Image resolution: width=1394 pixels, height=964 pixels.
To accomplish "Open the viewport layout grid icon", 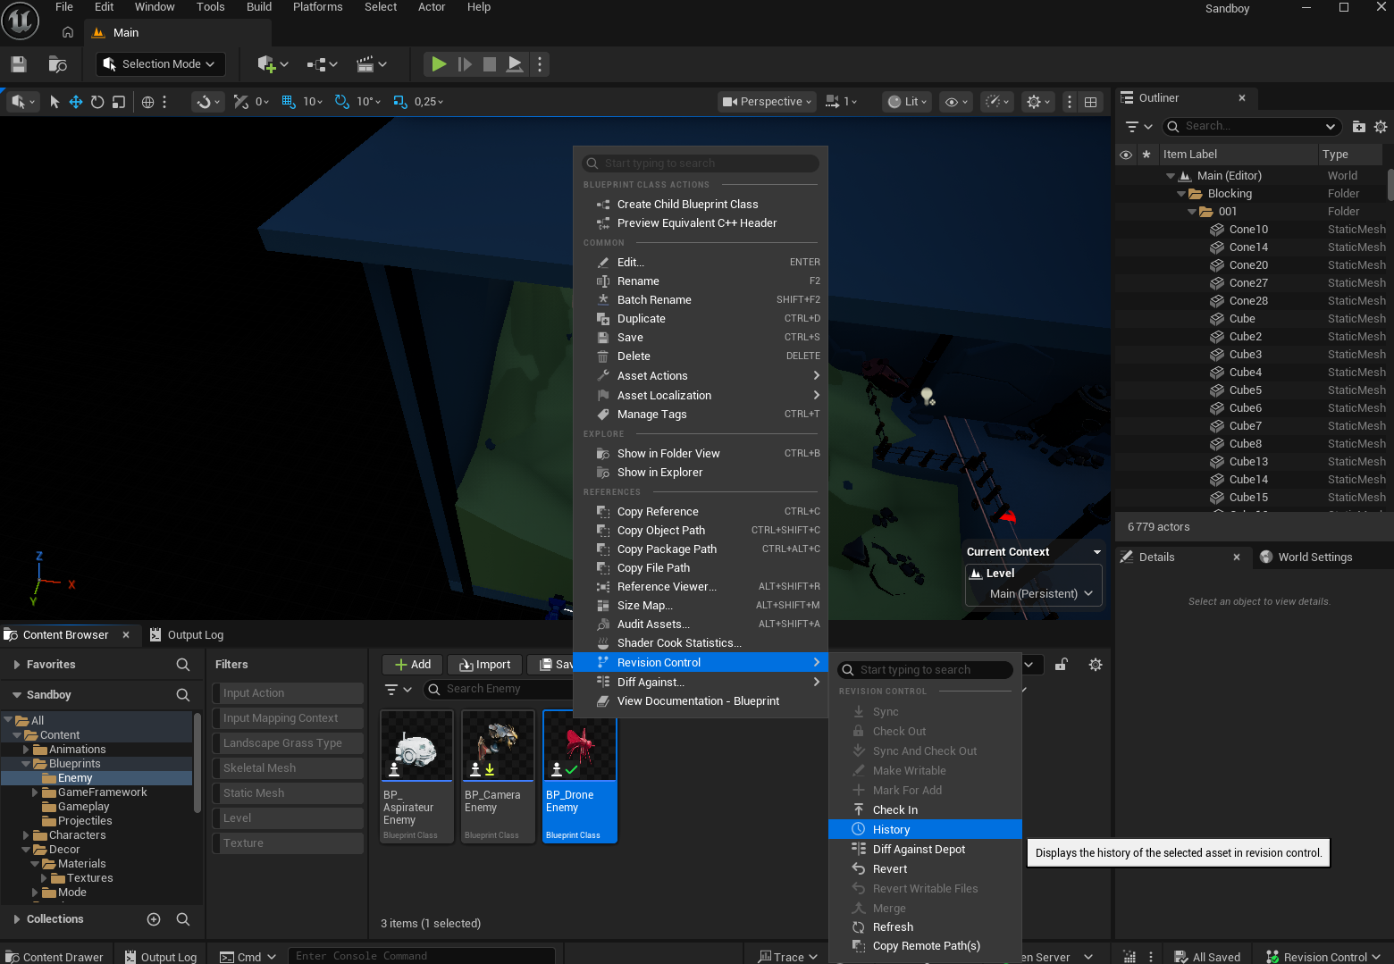I will pos(1091,102).
